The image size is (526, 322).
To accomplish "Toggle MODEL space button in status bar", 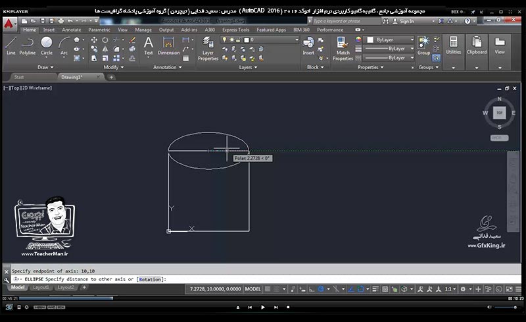I will [x=252, y=289].
